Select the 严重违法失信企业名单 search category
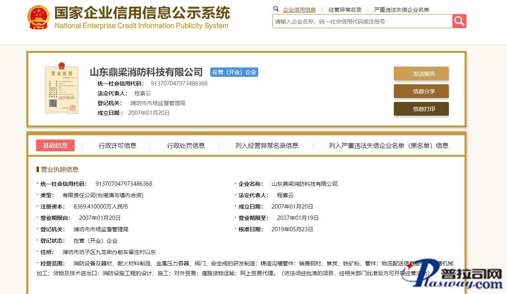This screenshot has width=507, height=294. pyautogui.click(x=401, y=10)
